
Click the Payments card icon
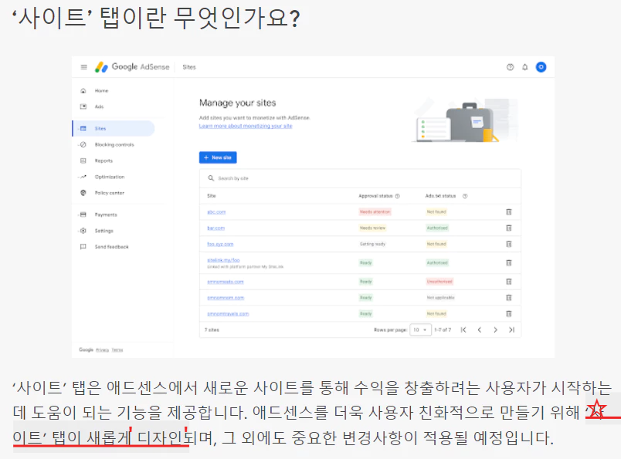(x=83, y=214)
